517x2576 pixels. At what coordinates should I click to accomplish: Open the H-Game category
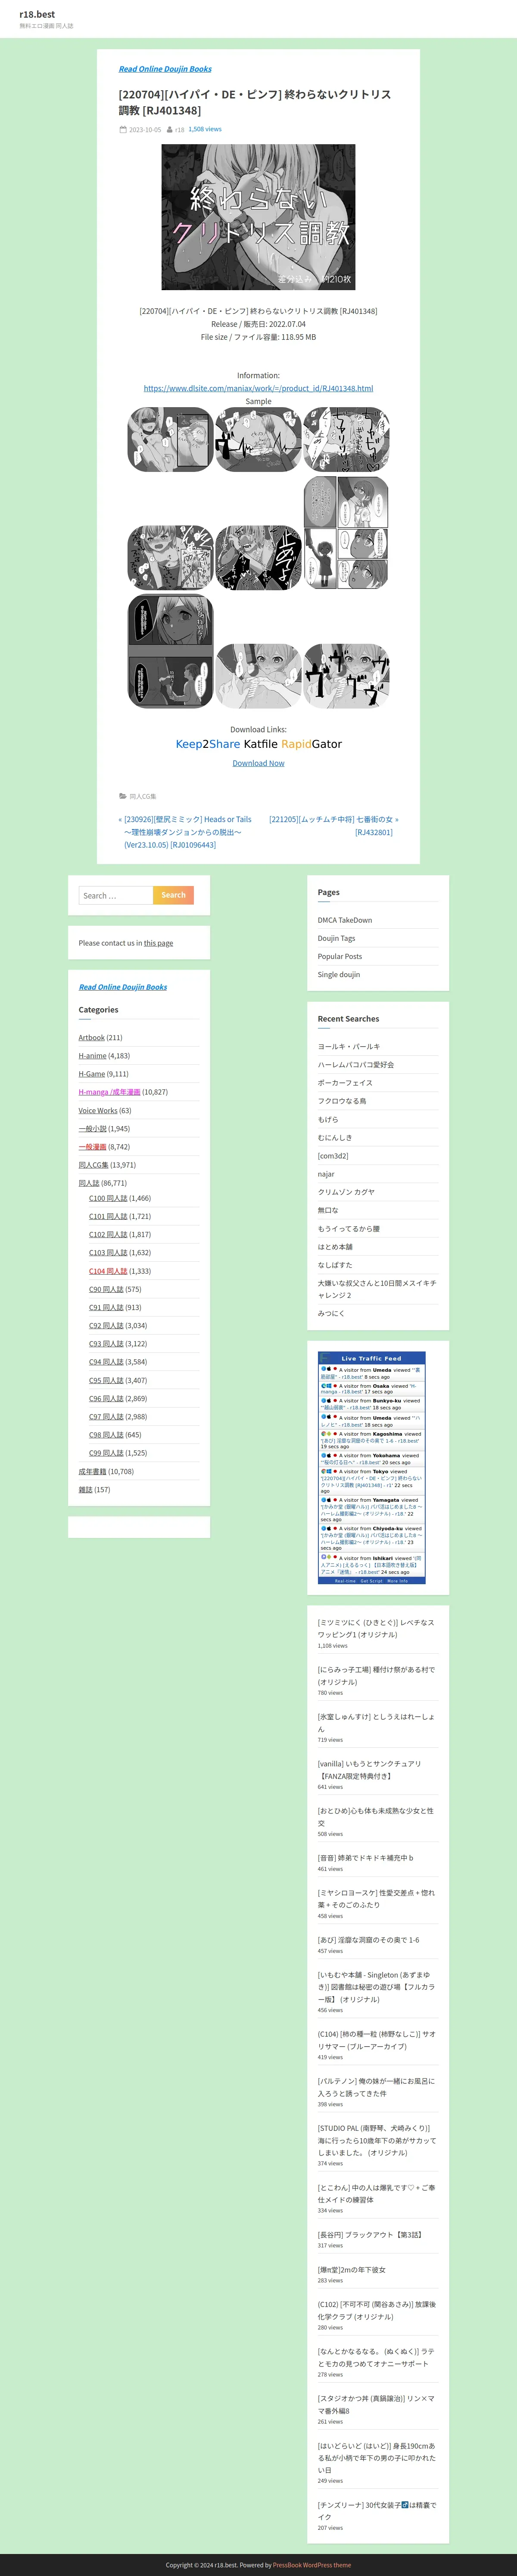point(92,1074)
